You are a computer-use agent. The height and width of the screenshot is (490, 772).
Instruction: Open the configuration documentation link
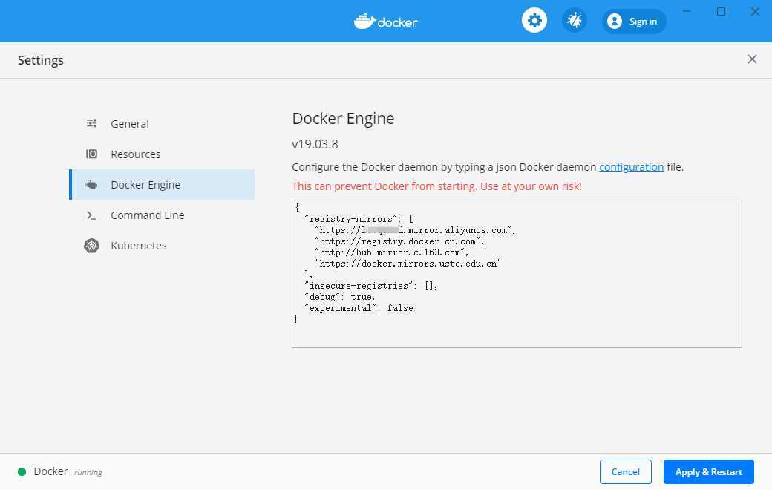pyautogui.click(x=631, y=167)
